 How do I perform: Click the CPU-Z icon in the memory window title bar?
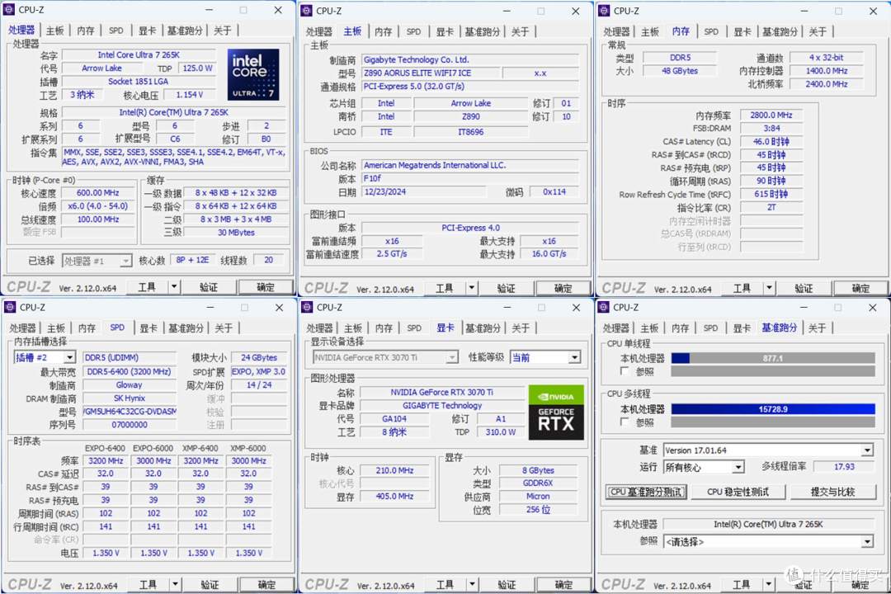coord(605,11)
